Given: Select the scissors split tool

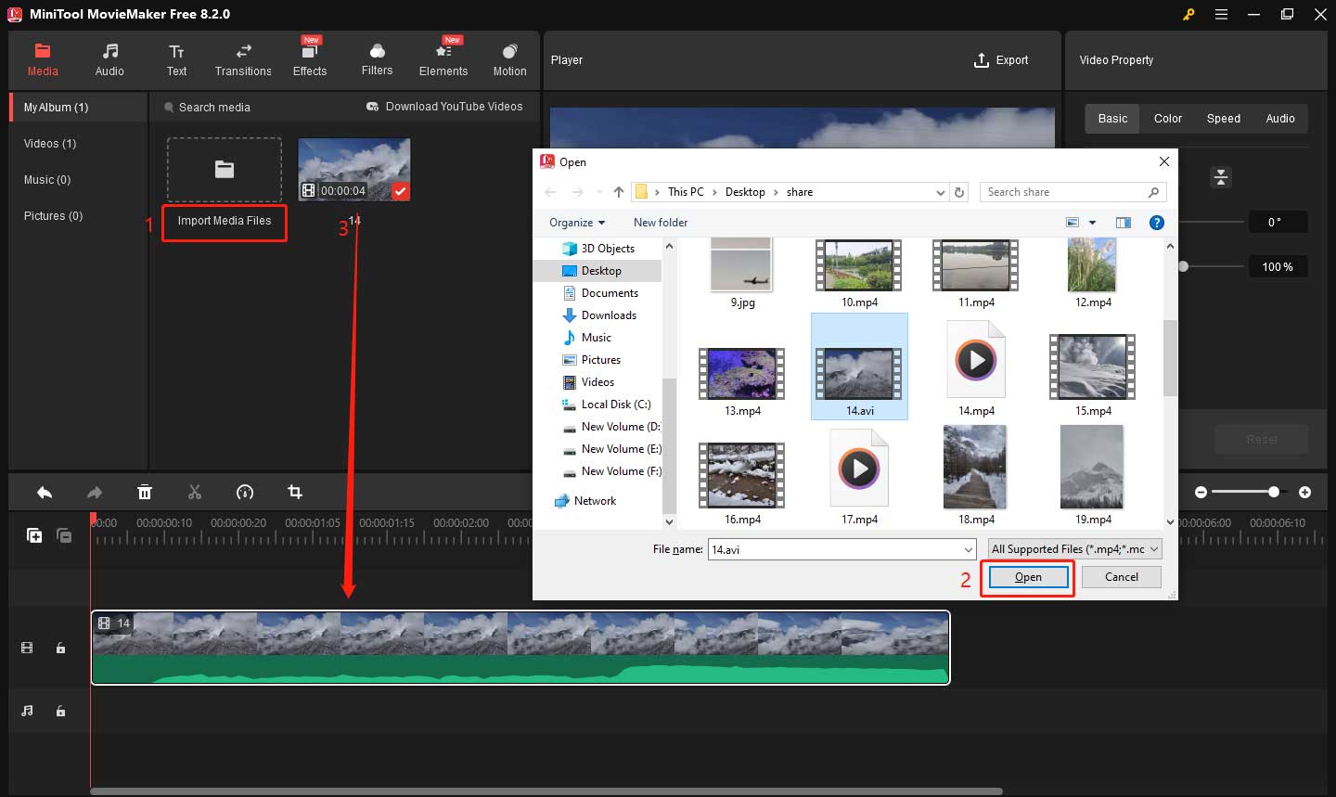Looking at the screenshot, I should click(195, 493).
